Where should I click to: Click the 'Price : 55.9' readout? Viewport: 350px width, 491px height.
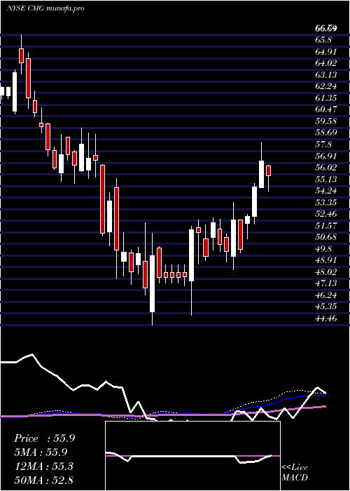44,438
